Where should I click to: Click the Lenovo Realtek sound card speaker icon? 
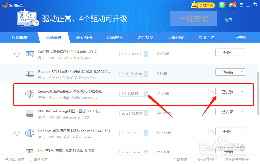pyautogui.click(x=30, y=94)
